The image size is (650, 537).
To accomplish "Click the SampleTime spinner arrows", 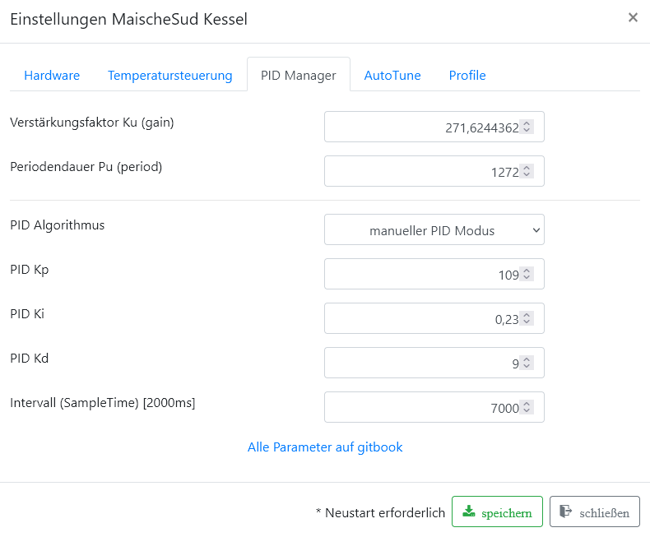I will (x=527, y=408).
